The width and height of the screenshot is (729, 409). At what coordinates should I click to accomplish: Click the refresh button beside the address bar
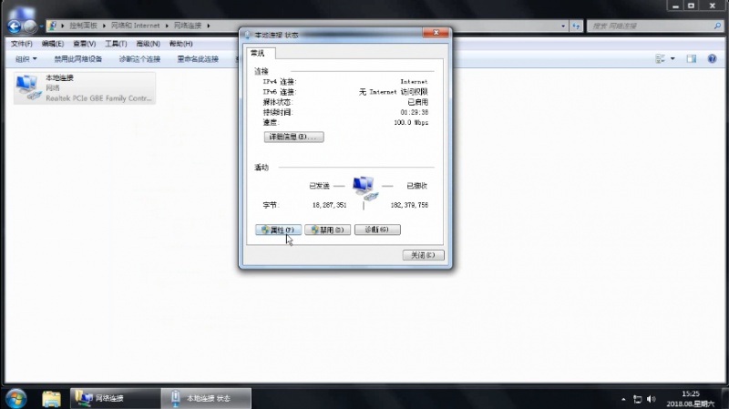[576, 26]
